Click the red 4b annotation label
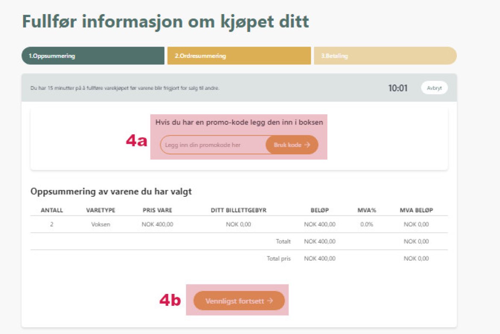Image resolution: width=500 pixels, height=334 pixels. point(170,300)
